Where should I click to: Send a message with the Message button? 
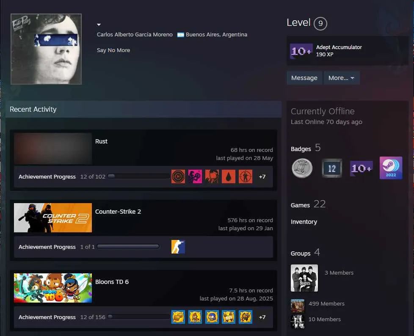point(304,78)
